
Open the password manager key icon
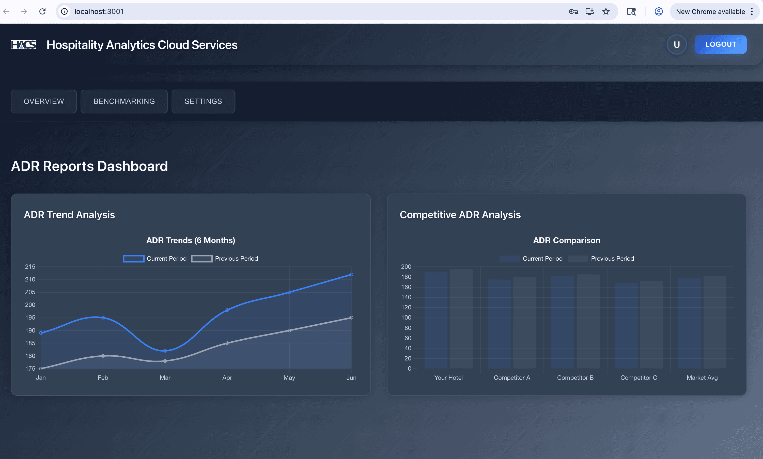[573, 11]
